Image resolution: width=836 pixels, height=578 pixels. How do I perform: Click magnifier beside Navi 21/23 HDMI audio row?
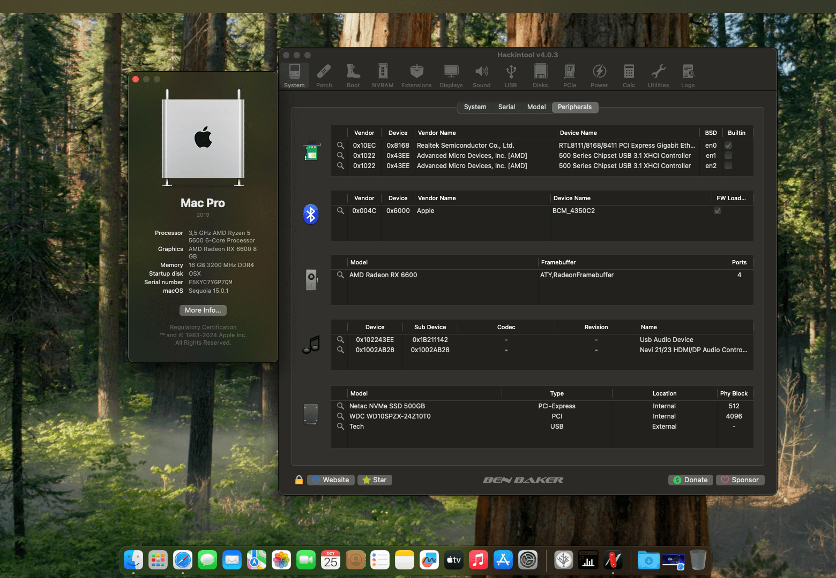(340, 350)
